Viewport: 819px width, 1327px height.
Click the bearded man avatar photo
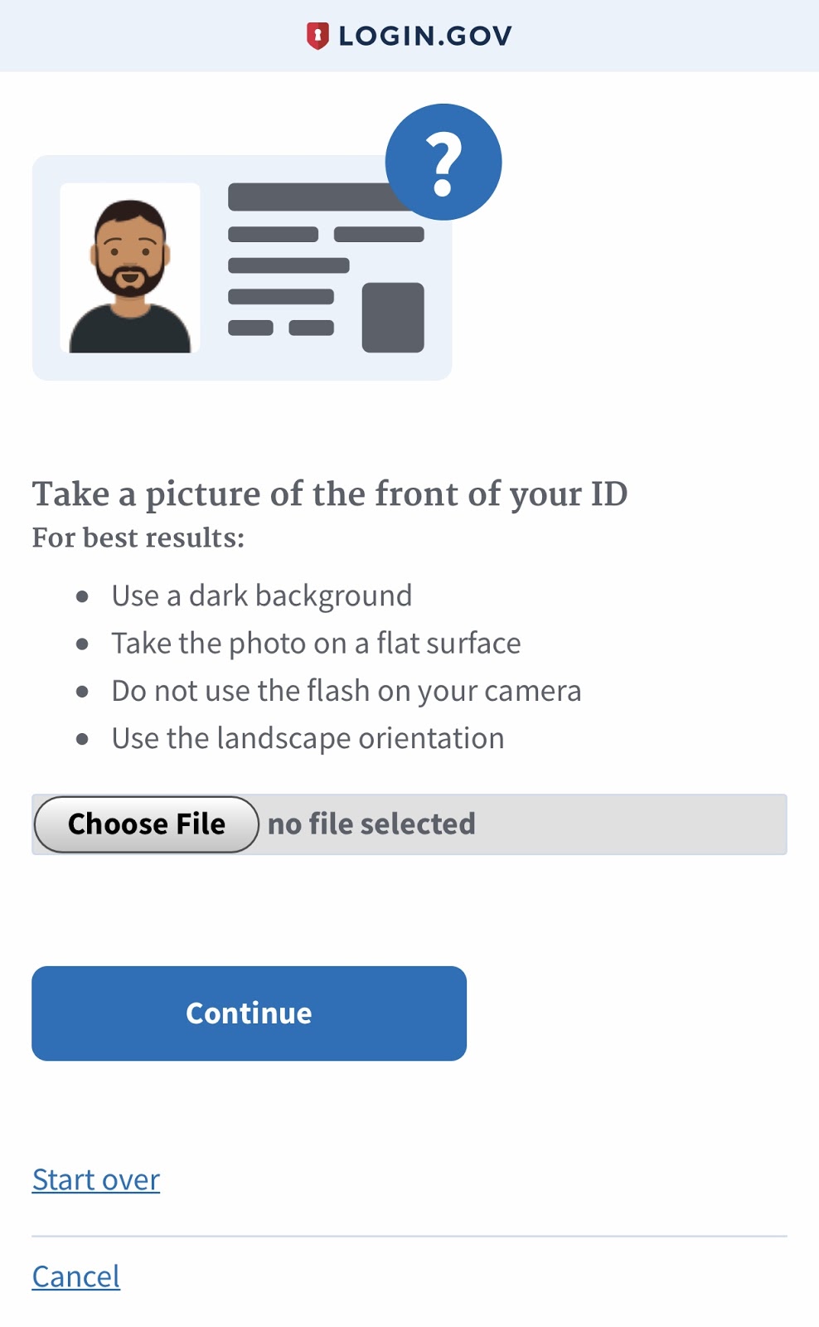pos(130,269)
